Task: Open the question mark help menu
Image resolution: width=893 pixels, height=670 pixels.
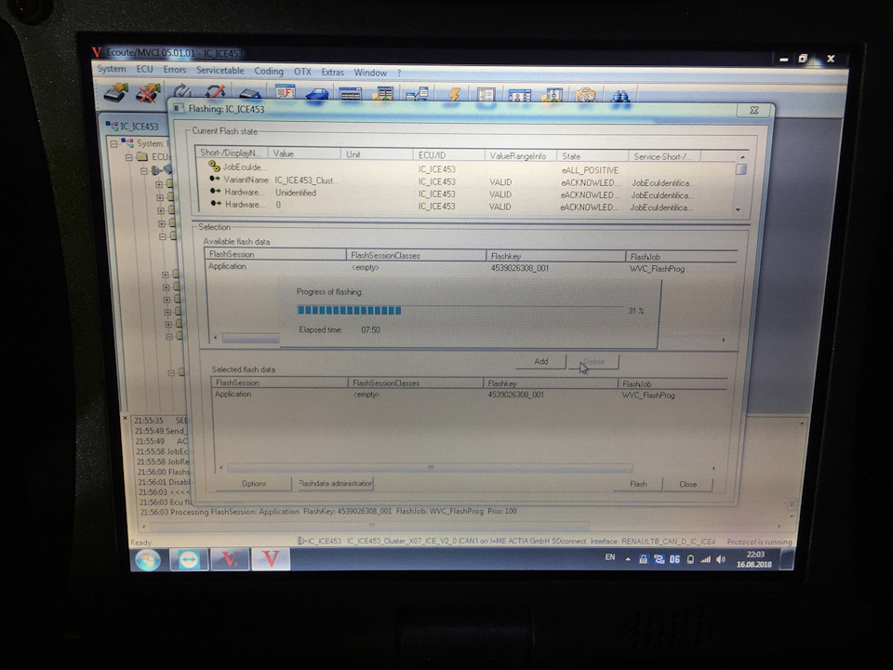Action: 399,73
